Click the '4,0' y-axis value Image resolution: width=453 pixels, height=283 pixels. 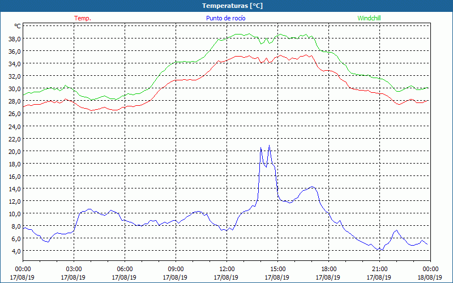(16, 251)
